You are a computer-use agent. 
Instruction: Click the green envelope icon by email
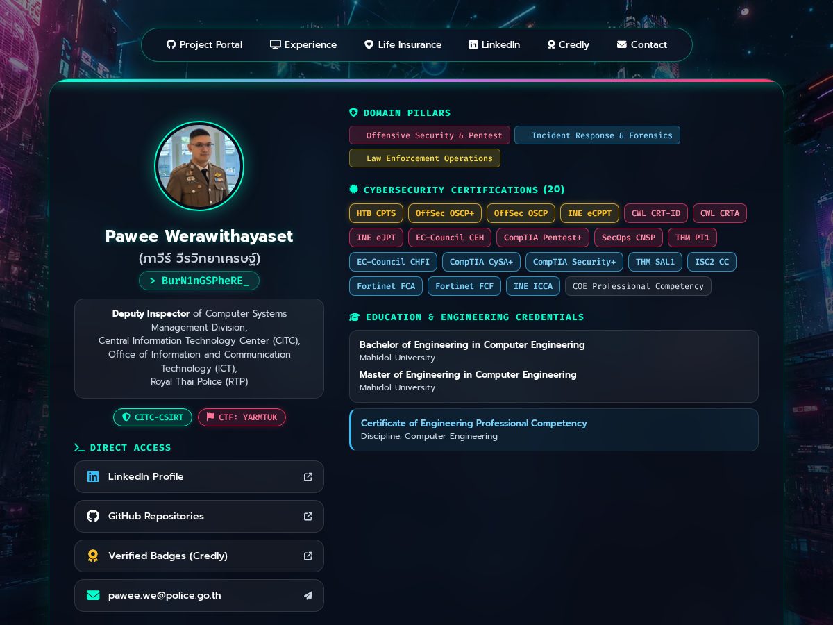pyautogui.click(x=93, y=595)
